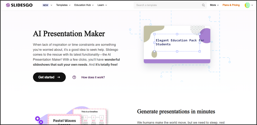Click the user profile avatar
The width and height of the screenshot is (257, 125).
pyautogui.click(x=247, y=5)
